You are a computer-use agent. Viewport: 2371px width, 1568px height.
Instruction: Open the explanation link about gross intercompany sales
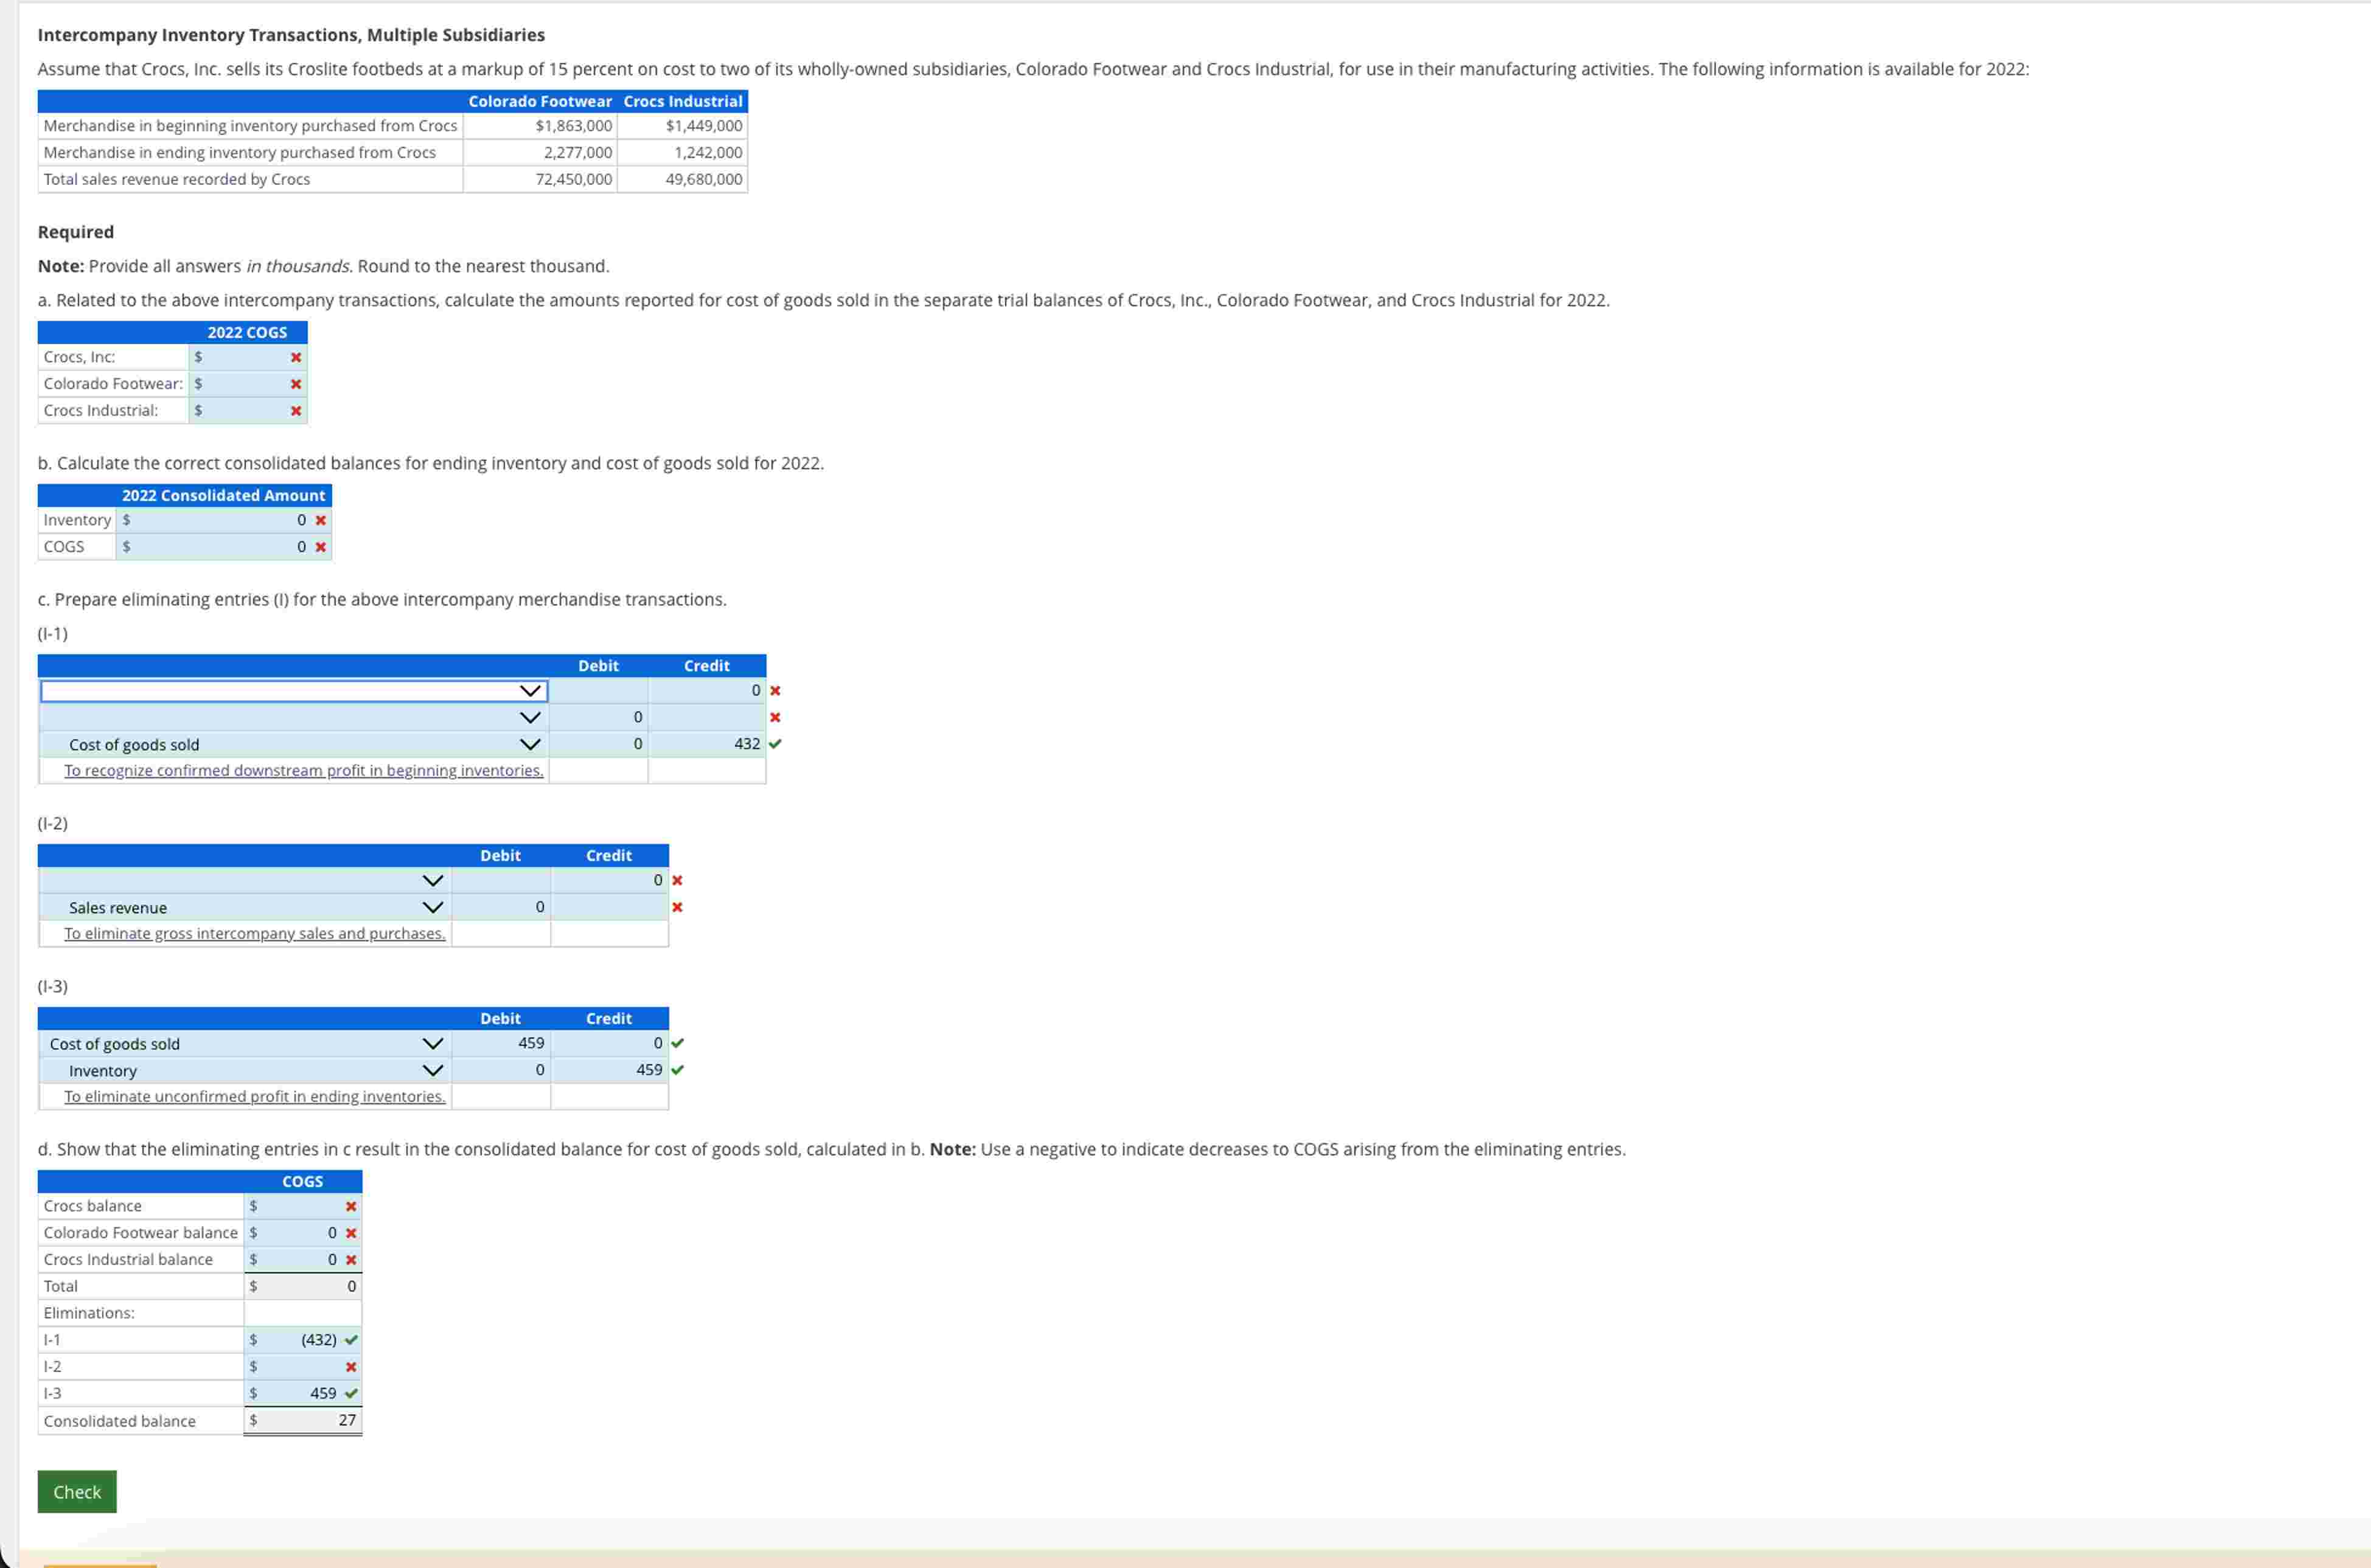[254, 933]
